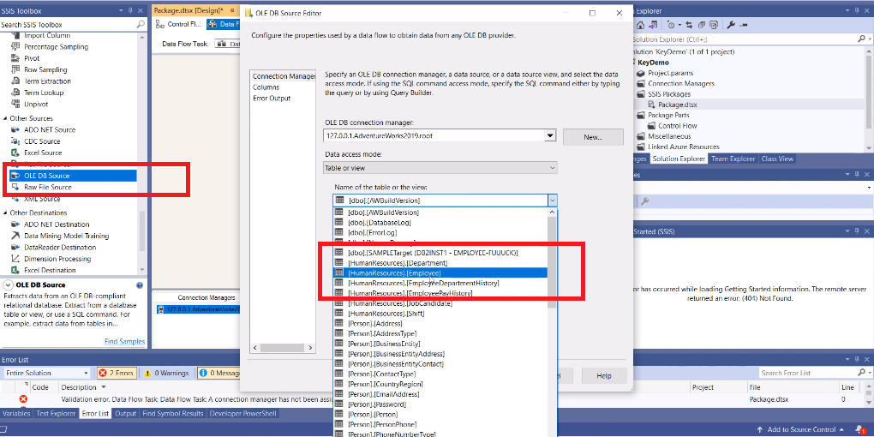The height and width of the screenshot is (437, 874).
Task: Click the Search SSIS Toolbox input field
Action: [68, 25]
